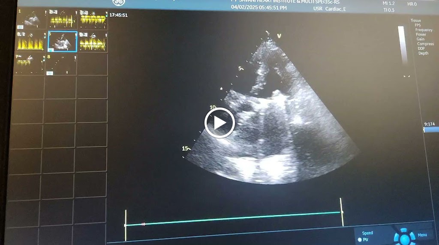439x245 pixels.
Task: Open the first Doppler thumbnail in second row
Action: (x=31, y=41)
